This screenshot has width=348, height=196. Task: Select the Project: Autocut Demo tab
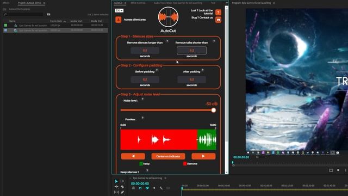coord(29,3)
